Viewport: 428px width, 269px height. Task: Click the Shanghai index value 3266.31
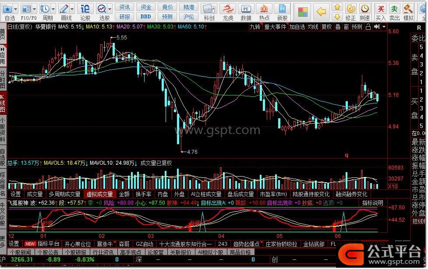21,259
